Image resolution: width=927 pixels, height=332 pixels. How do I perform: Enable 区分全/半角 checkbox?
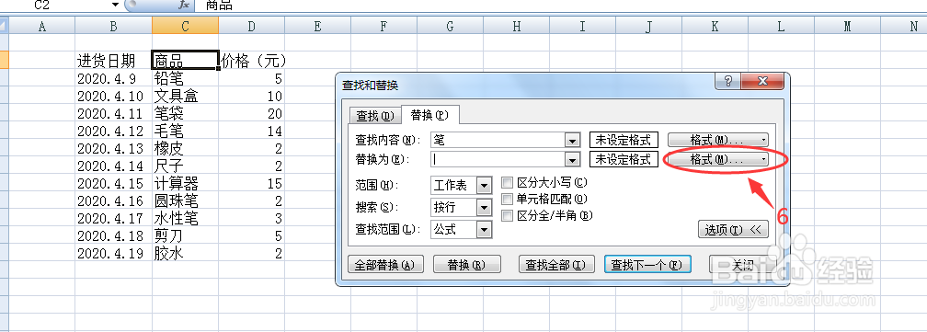[507, 215]
